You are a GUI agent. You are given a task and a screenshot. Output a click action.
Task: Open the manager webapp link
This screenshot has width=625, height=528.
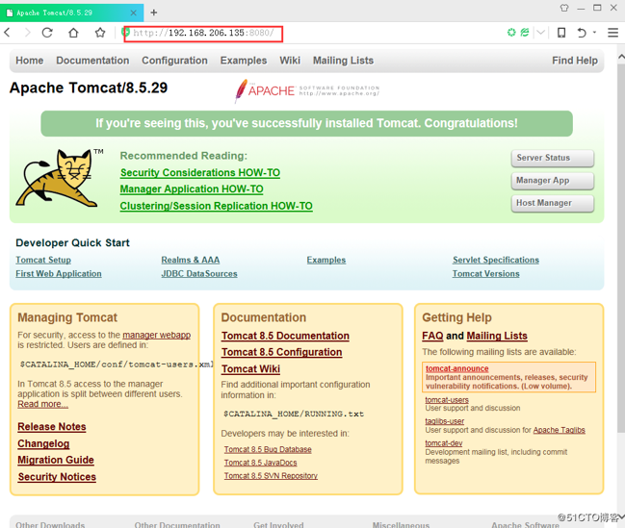coord(157,336)
